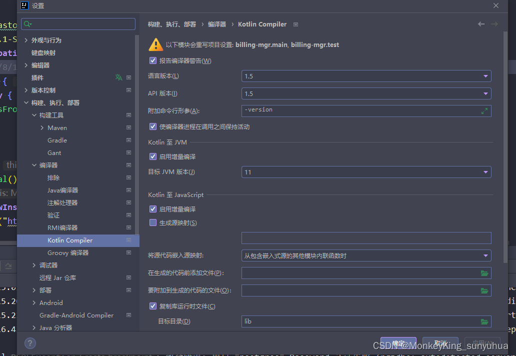The height and width of the screenshot is (356, 516).
Task: Open the 目标 JVM 版本 dropdown
Action: (x=485, y=171)
